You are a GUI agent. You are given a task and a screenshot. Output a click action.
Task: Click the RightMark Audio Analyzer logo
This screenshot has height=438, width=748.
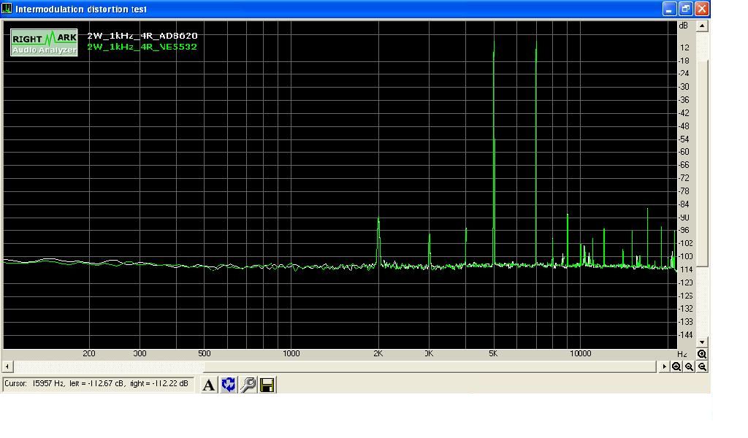click(x=44, y=42)
